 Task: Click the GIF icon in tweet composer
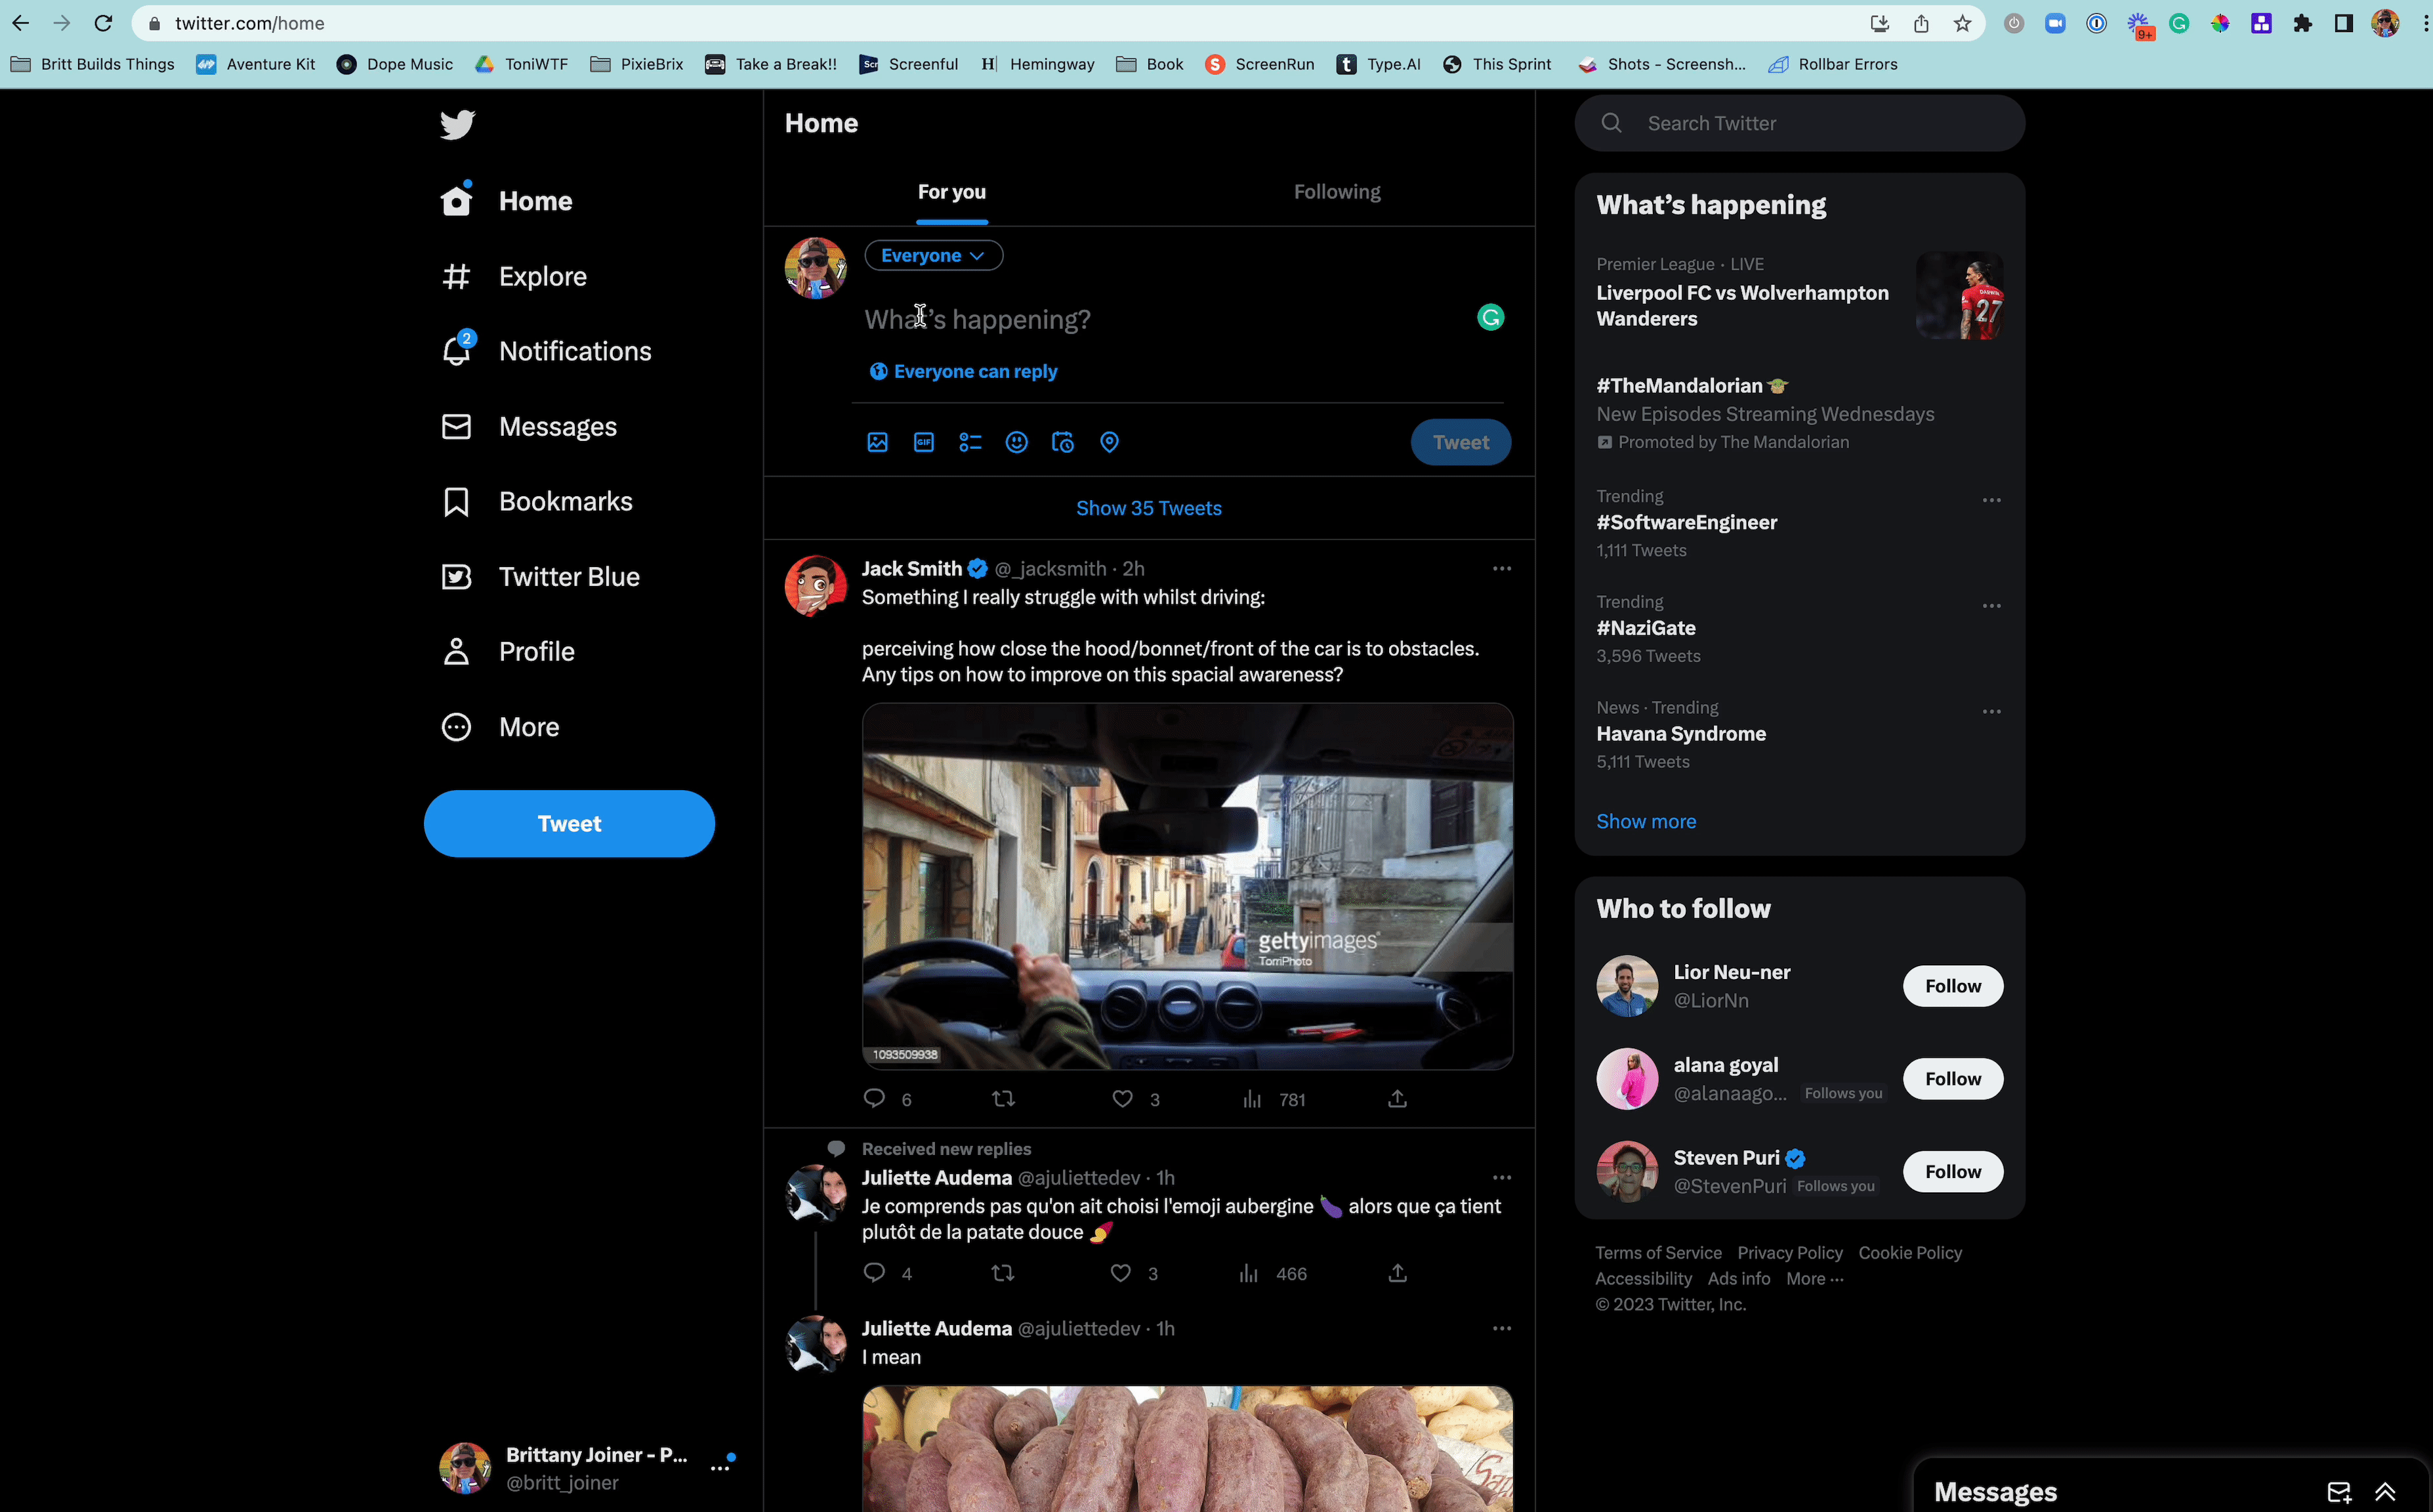[x=923, y=441]
